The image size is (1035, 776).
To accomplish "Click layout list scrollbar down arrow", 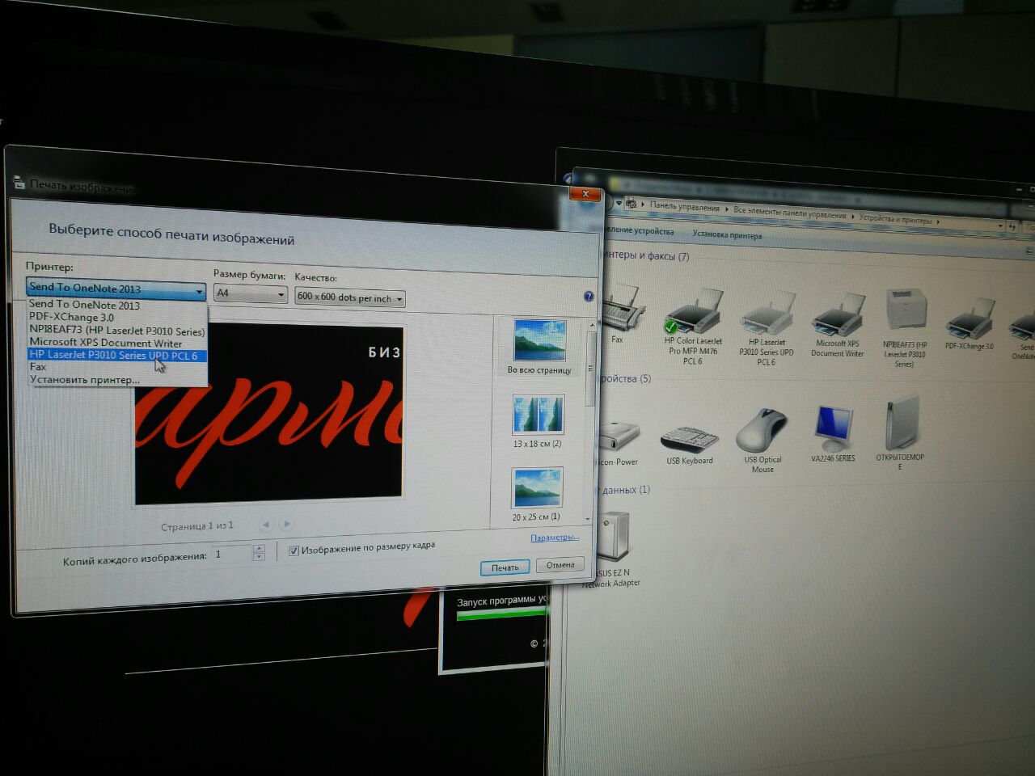I will (x=589, y=518).
